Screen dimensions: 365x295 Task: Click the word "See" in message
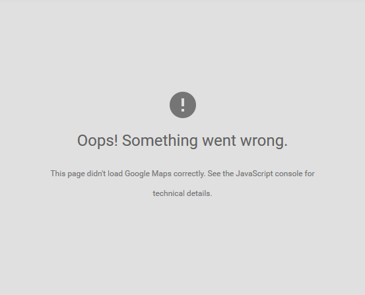coord(214,174)
